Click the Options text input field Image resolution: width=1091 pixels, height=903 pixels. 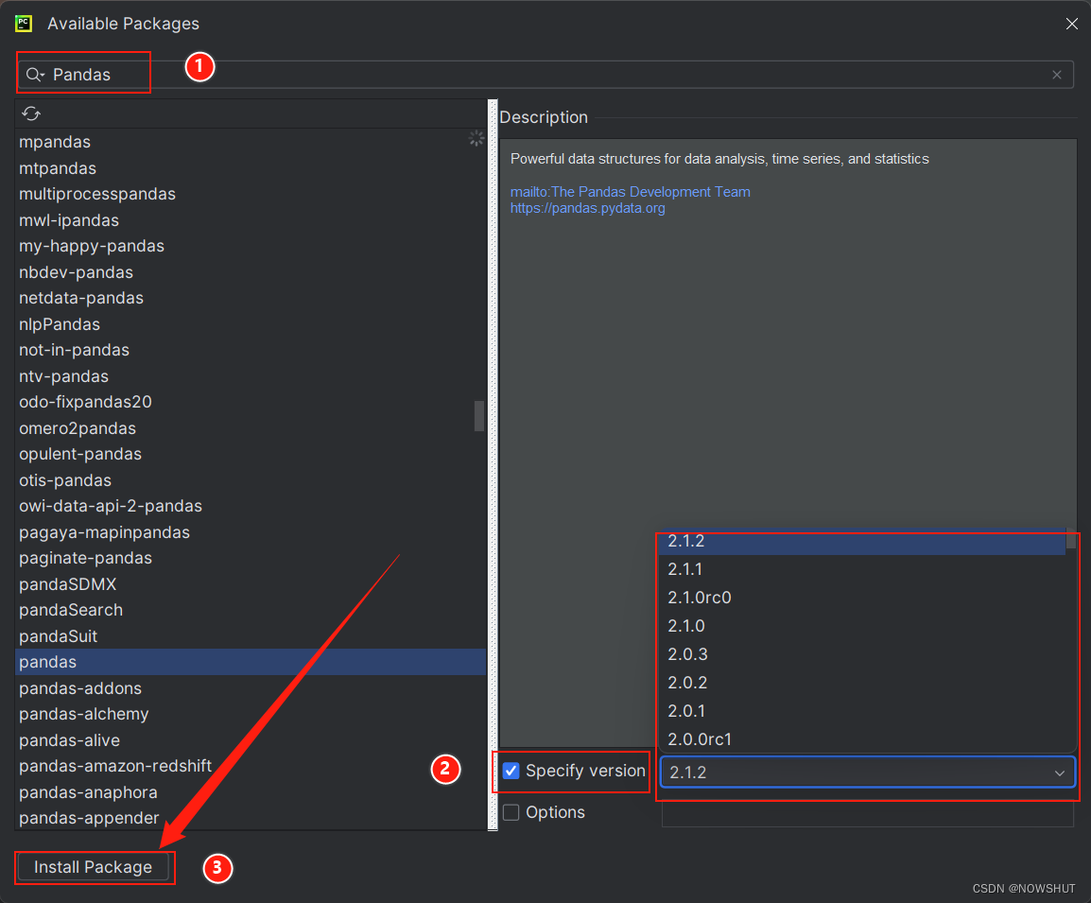(867, 813)
